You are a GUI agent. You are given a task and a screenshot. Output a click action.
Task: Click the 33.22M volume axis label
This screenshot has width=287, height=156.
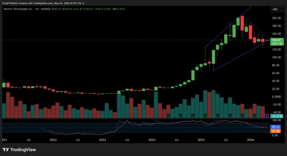point(277,116)
